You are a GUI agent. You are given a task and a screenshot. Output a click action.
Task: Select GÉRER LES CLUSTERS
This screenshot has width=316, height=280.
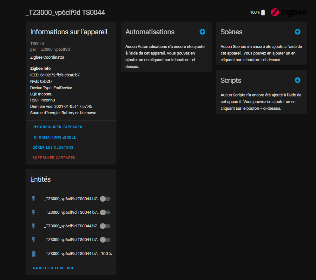point(53,147)
